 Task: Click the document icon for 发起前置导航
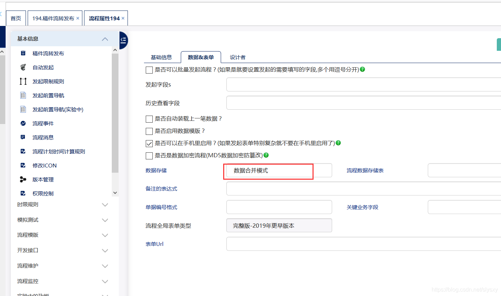(x=23, y=95)
